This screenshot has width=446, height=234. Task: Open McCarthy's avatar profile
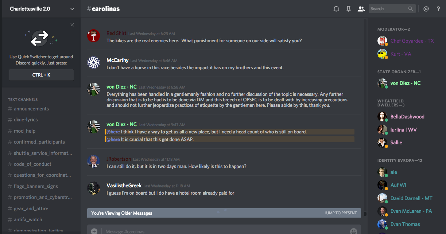(x=94, y=62)
